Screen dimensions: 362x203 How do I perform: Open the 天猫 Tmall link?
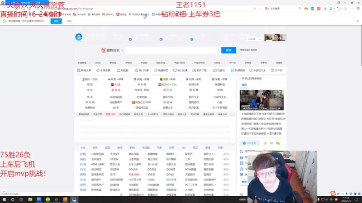click(x=116, y=84)
